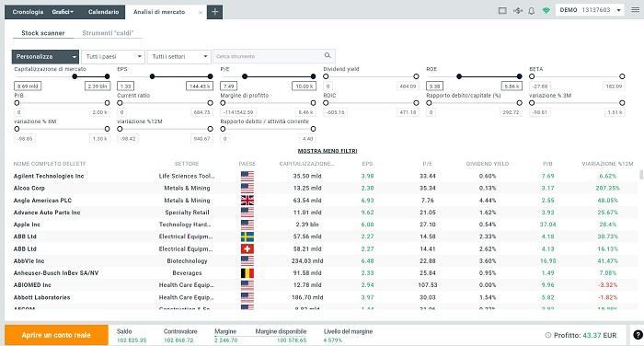Click the search magnifier icon in instrument field
The image size is (644, 346).
coord(328,55)
